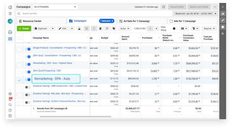The image size is (232, 128).
Task: Toggle the select-all campaigns checkbox
Action: [19, 38]
